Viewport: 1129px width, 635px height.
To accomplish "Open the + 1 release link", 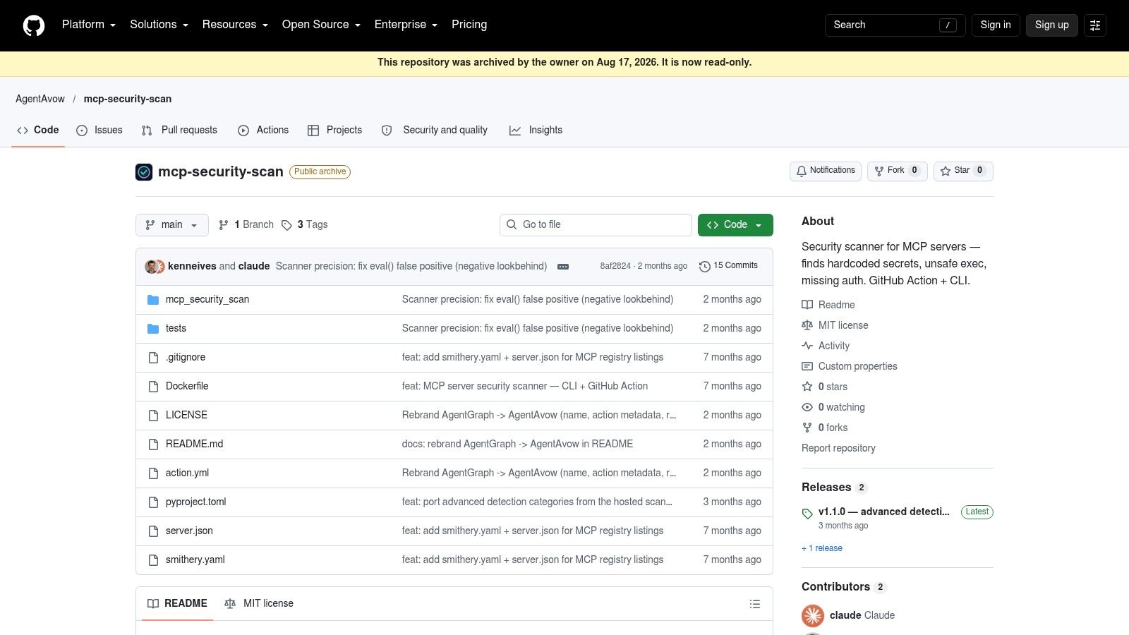I will [x=822, y=548].
